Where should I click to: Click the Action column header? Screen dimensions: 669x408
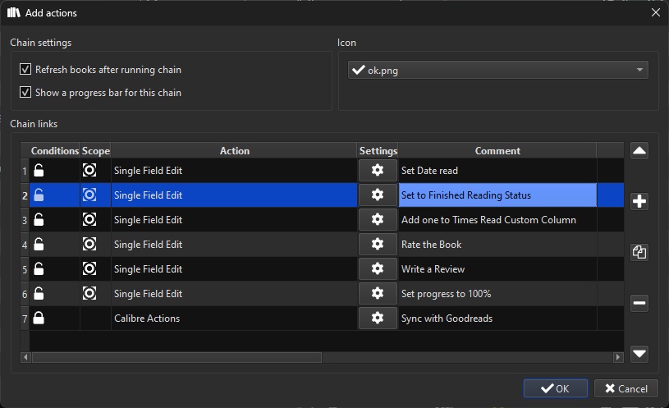(x=234, y=151)
